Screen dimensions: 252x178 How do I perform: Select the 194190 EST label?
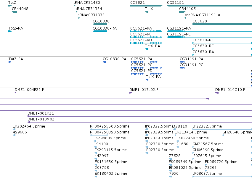point(101,144)
